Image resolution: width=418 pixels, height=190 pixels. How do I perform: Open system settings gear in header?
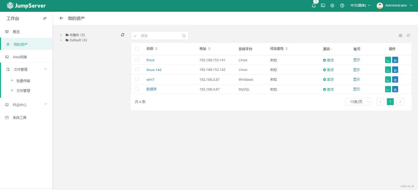pos(332,5)
